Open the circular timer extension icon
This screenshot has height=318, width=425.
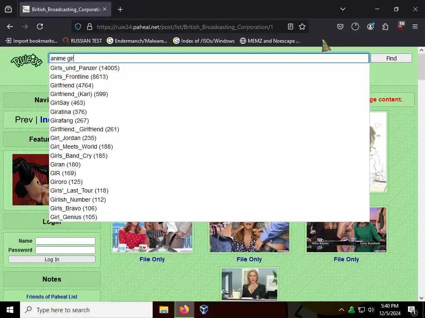[355, 26]
